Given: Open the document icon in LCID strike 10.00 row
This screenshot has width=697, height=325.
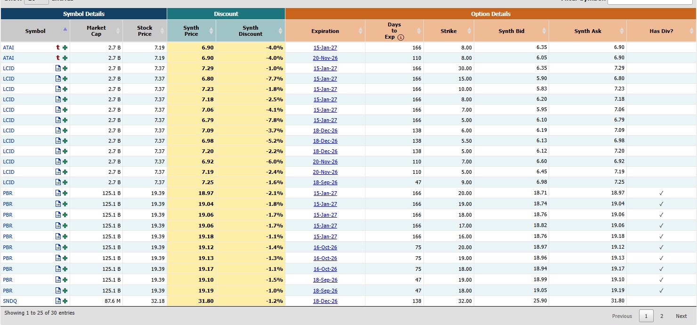Looking at the screenshot, I should [x=58, y=89].
